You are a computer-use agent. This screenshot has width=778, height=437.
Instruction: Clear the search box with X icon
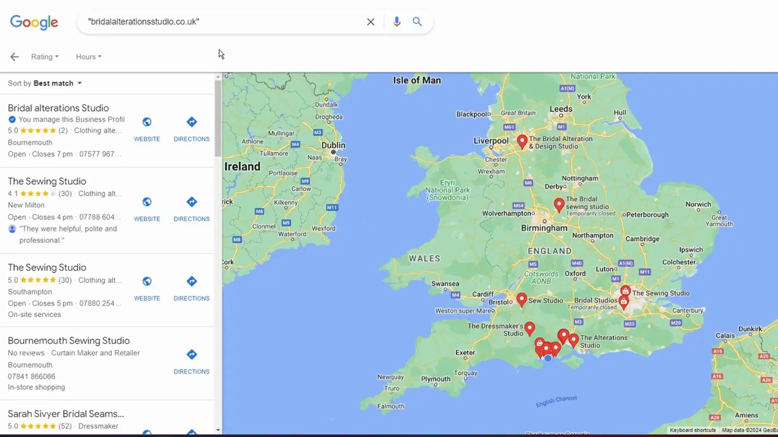click(x=370, y=22)
